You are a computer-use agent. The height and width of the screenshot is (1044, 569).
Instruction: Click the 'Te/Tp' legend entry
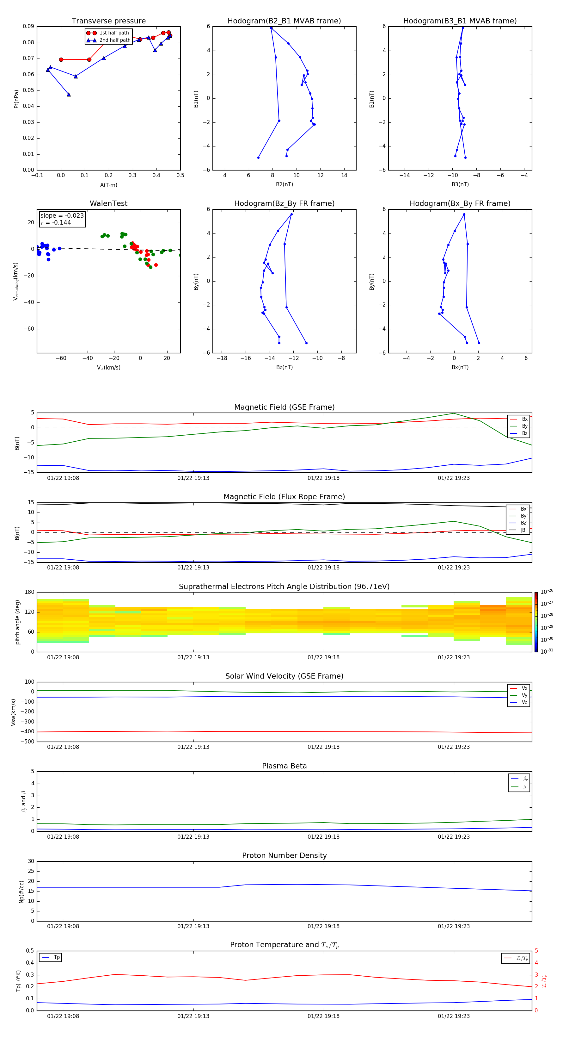coord(516,958)
